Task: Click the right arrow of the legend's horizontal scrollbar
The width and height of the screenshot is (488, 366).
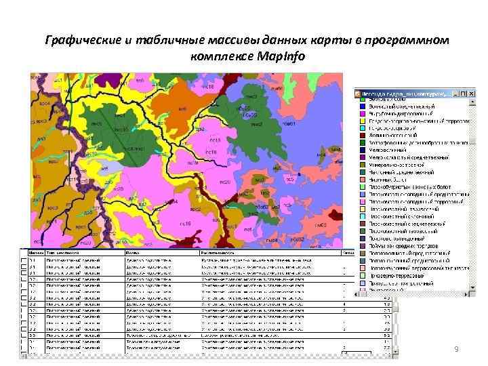Action: (x=466, y=293)
